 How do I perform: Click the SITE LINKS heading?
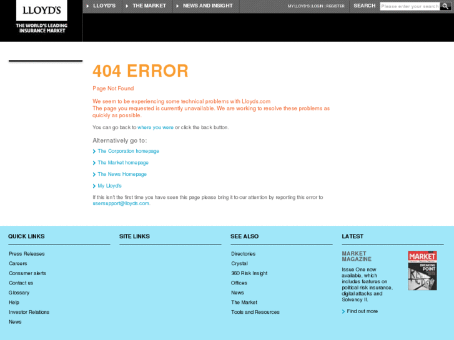pyautogui.click(x=134, y=236)
